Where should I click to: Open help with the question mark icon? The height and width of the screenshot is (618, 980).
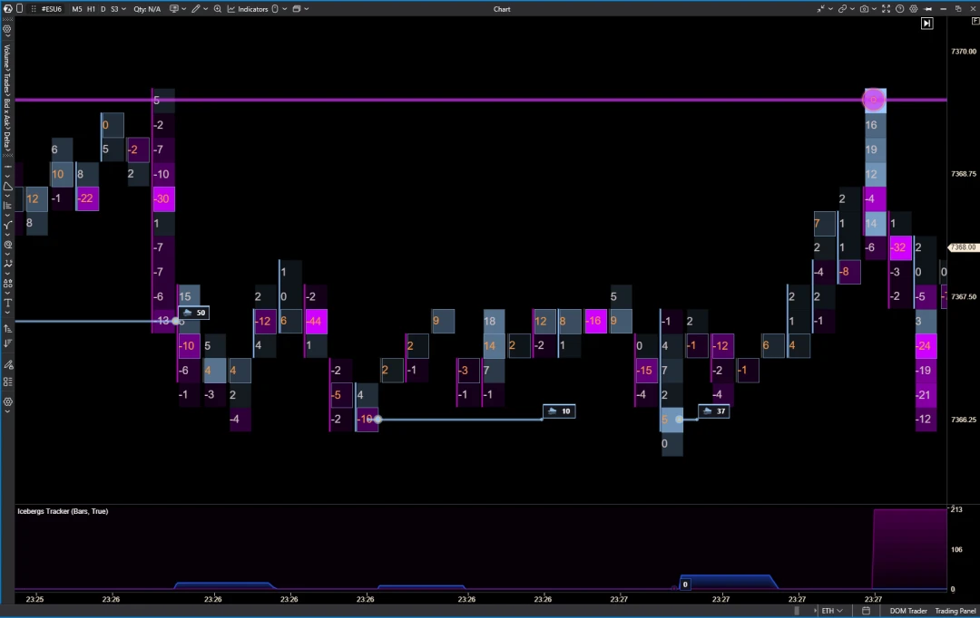click(900, 9)
